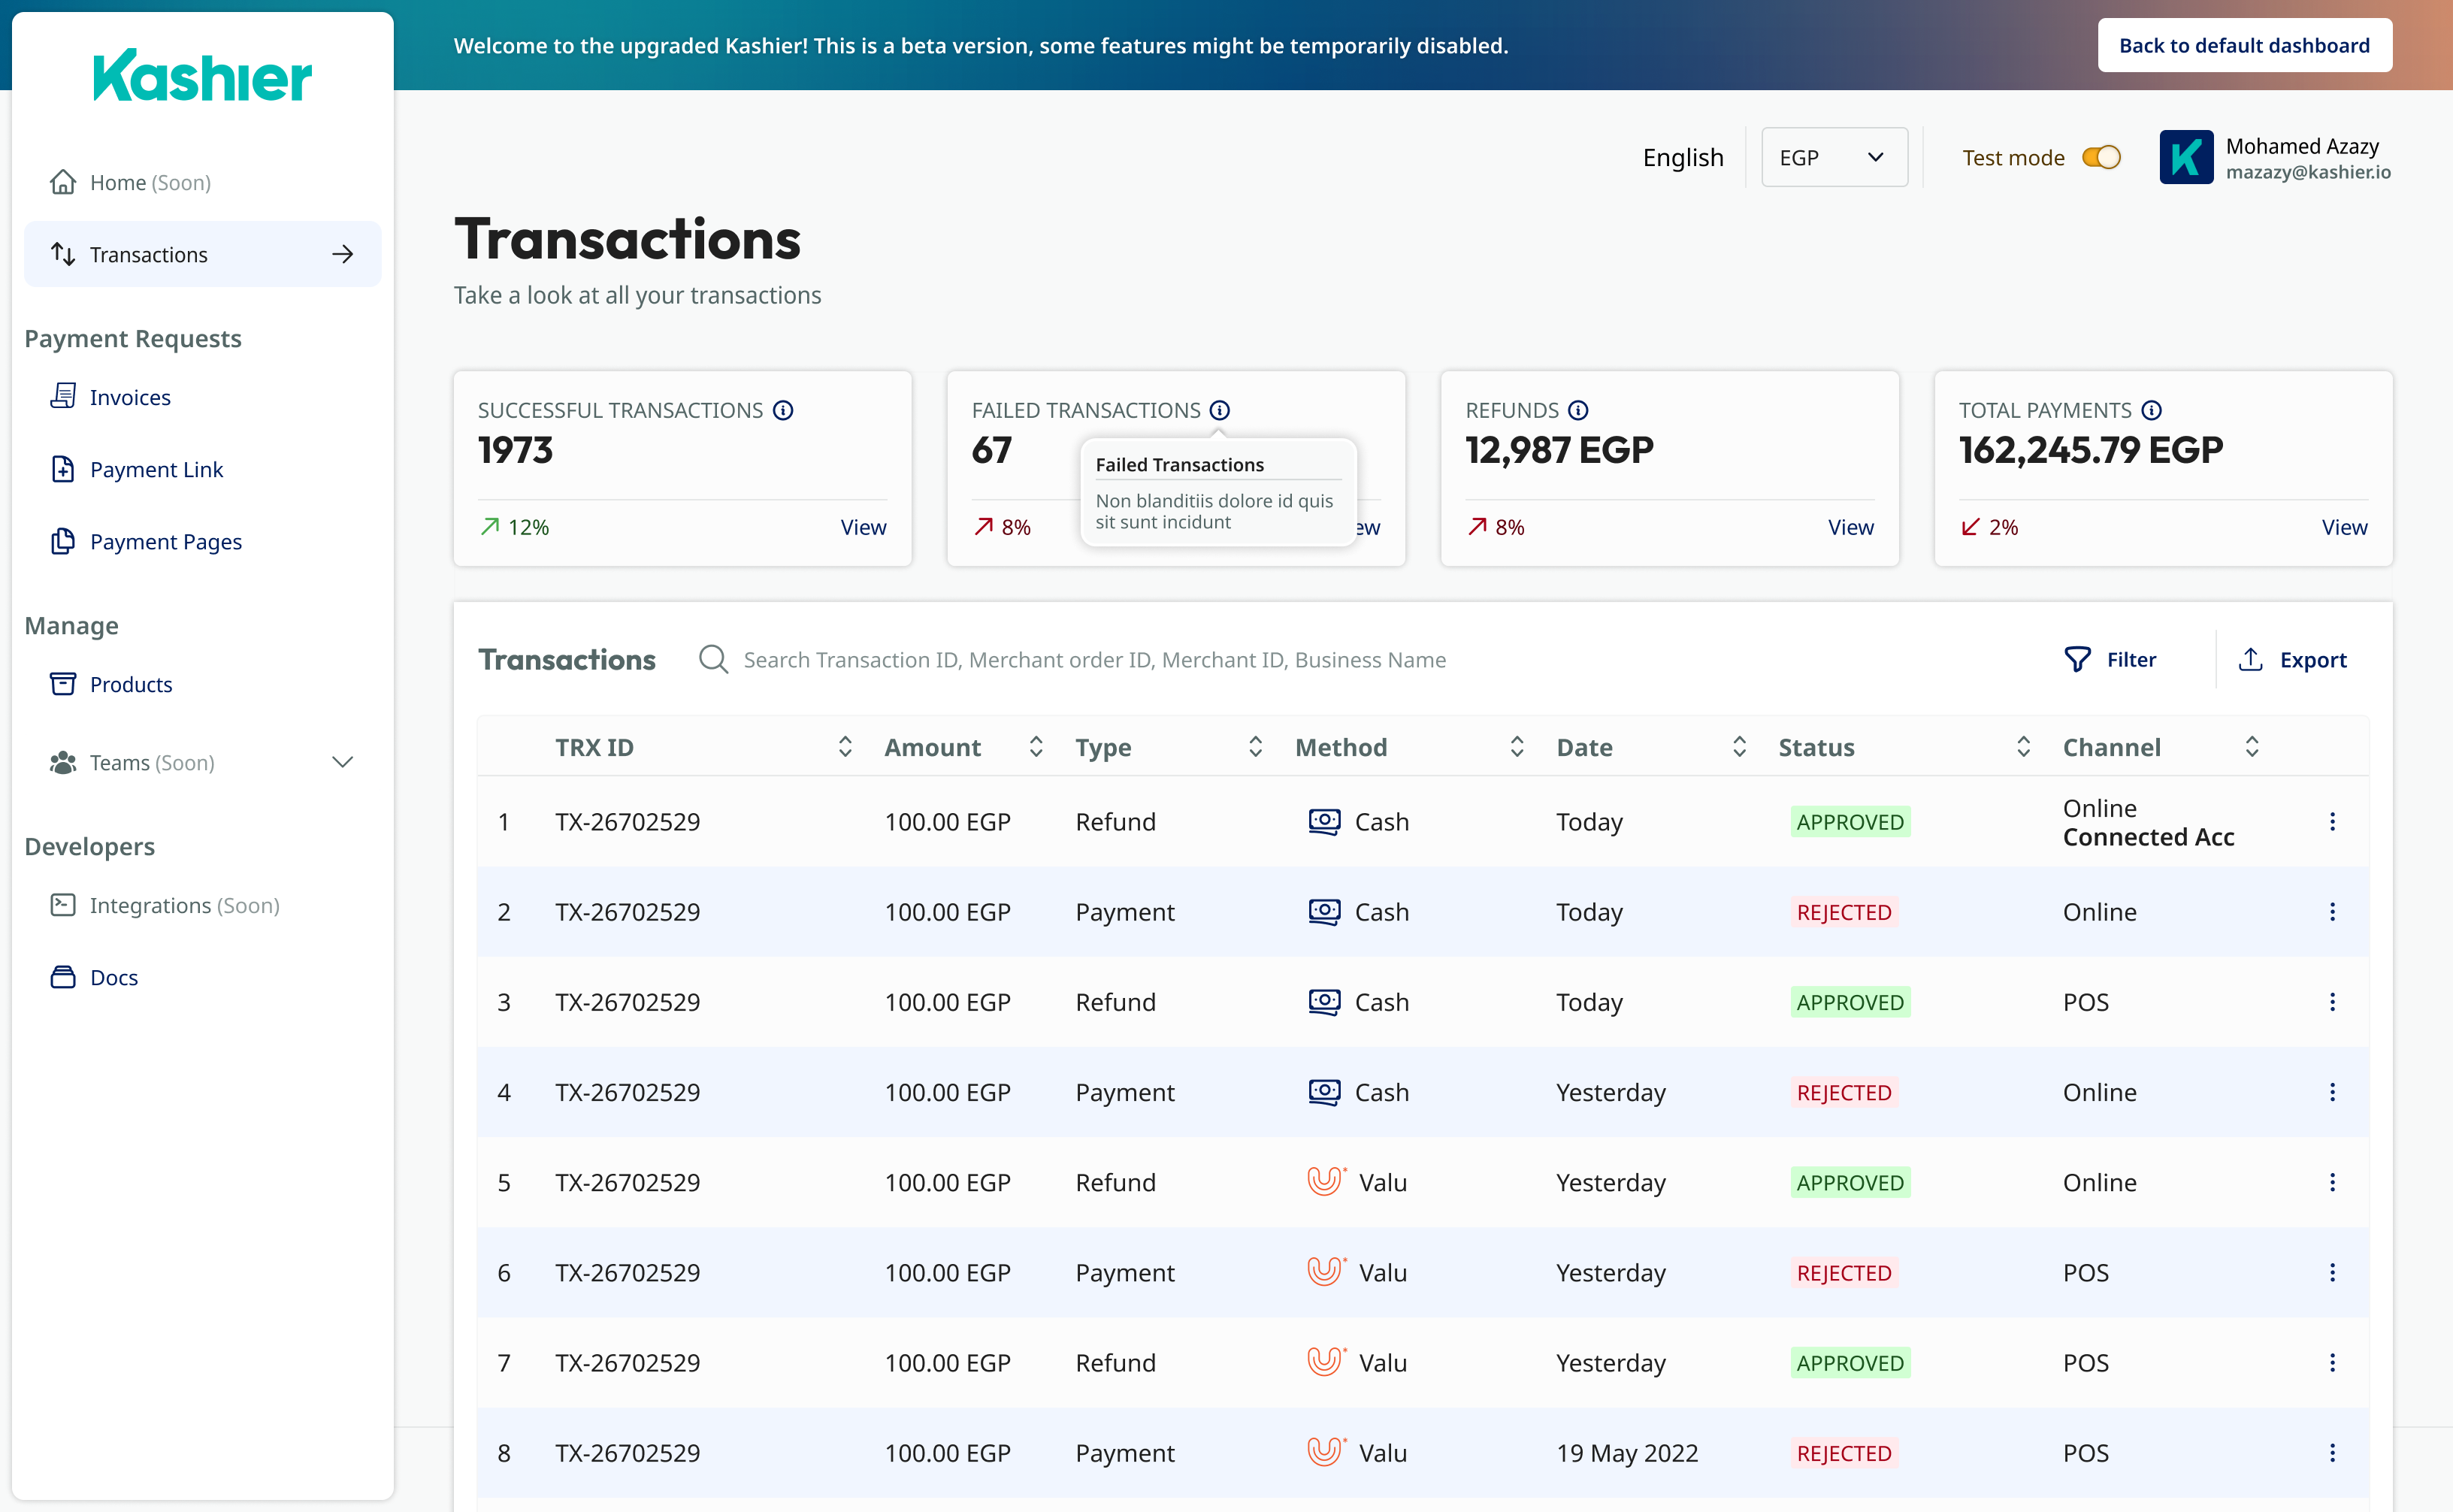Screen dimensions: 2453x1512
Task: Open the Filter funnel icon
Action: (2077, 659)
